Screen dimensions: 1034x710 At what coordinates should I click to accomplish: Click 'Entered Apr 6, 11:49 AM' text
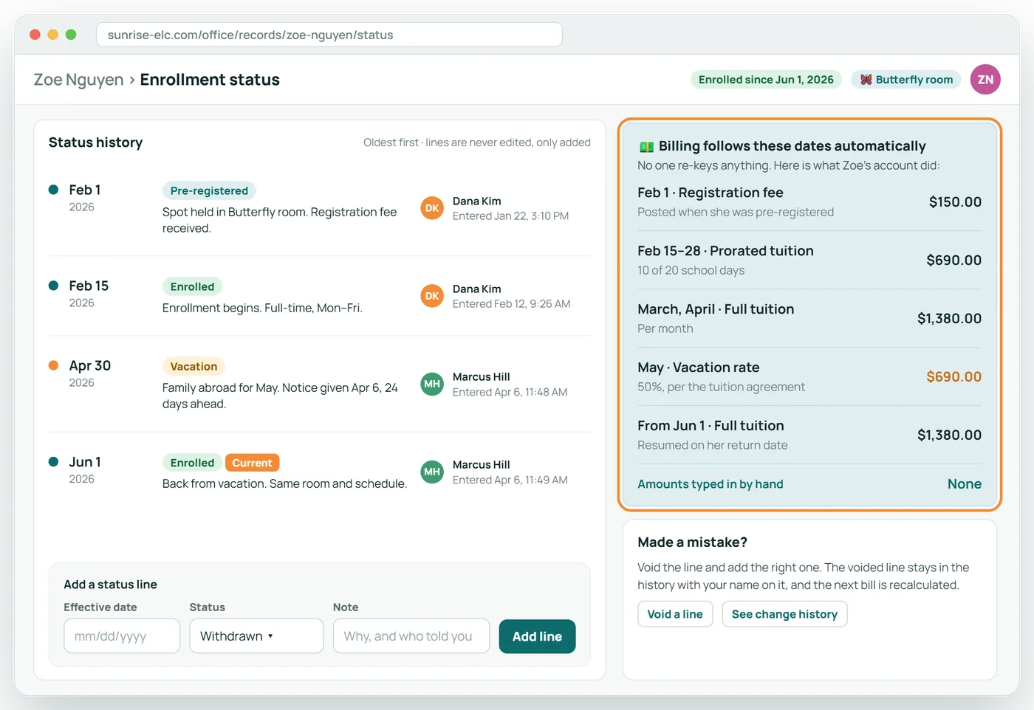[x=510, y=480]
